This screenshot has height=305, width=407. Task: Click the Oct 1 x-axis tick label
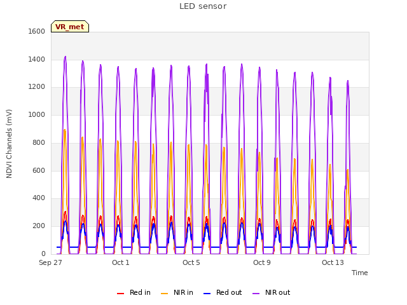click(x=121, y=262)
